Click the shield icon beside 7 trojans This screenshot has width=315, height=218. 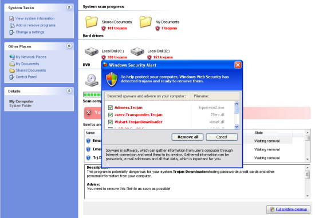(157, 28)
